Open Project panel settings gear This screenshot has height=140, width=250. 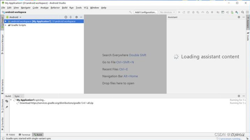pyautogui.click(x=76, y=17)
